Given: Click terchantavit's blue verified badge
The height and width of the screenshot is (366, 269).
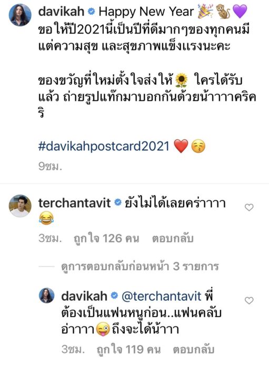Looking at the screenshot, I should 117,203.
